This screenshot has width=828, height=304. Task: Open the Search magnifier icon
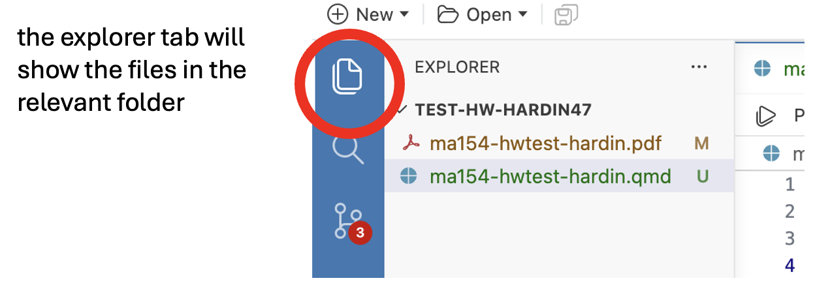point(348,149)
